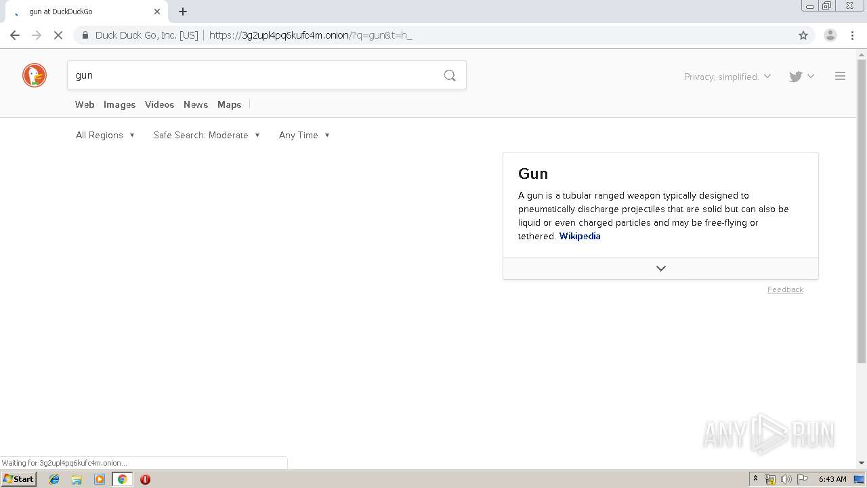Open the Safe Search: Moderate dropdown
The width and height of the screenshot is (867, 488).
(207, 135)
